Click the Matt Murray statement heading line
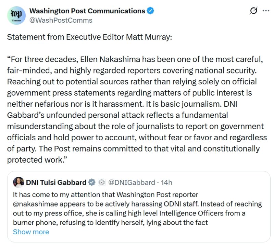The height and width of the screenshot is (247, 274). (x=89, y=37)
